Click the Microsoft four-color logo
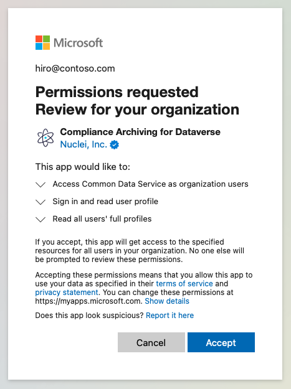This screenshot has height=389, width=291. click(43, 43)
